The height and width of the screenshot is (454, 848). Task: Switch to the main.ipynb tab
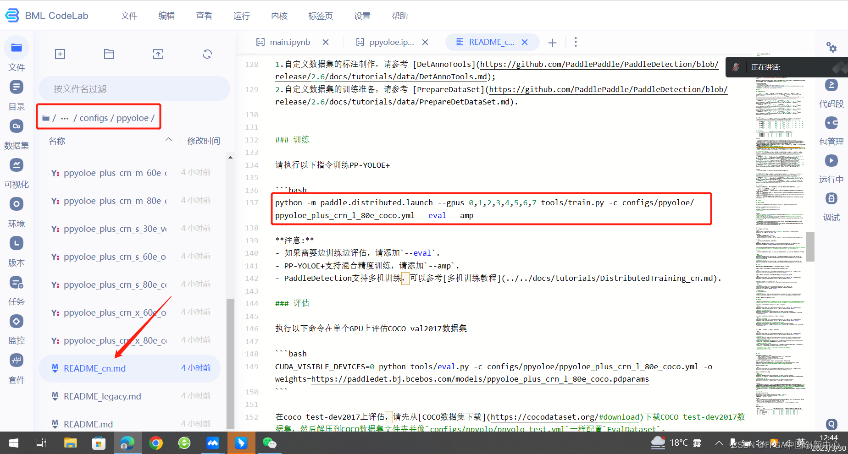pyautogui.click(x=290, y=42)
